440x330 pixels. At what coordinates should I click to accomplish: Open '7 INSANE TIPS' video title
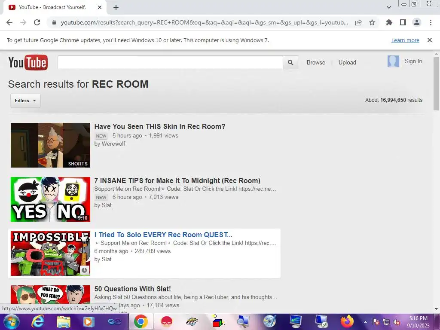click(x=177, y=181)
